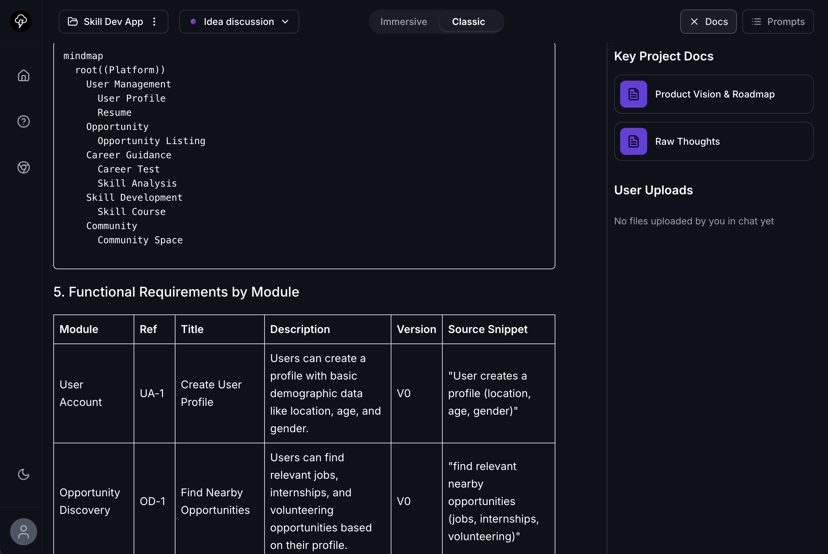Open the user profile avatar
828x554 pixels.
tap(24, 532)
